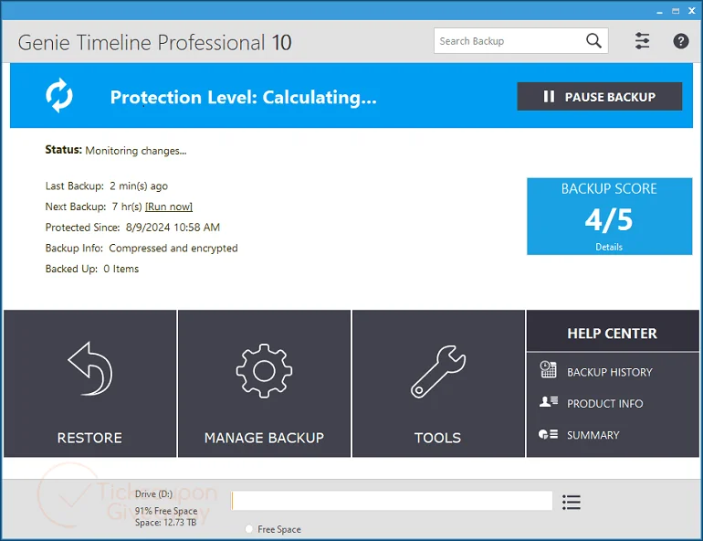
Task: Click the Backup History calendar icon
Action: 548,369
